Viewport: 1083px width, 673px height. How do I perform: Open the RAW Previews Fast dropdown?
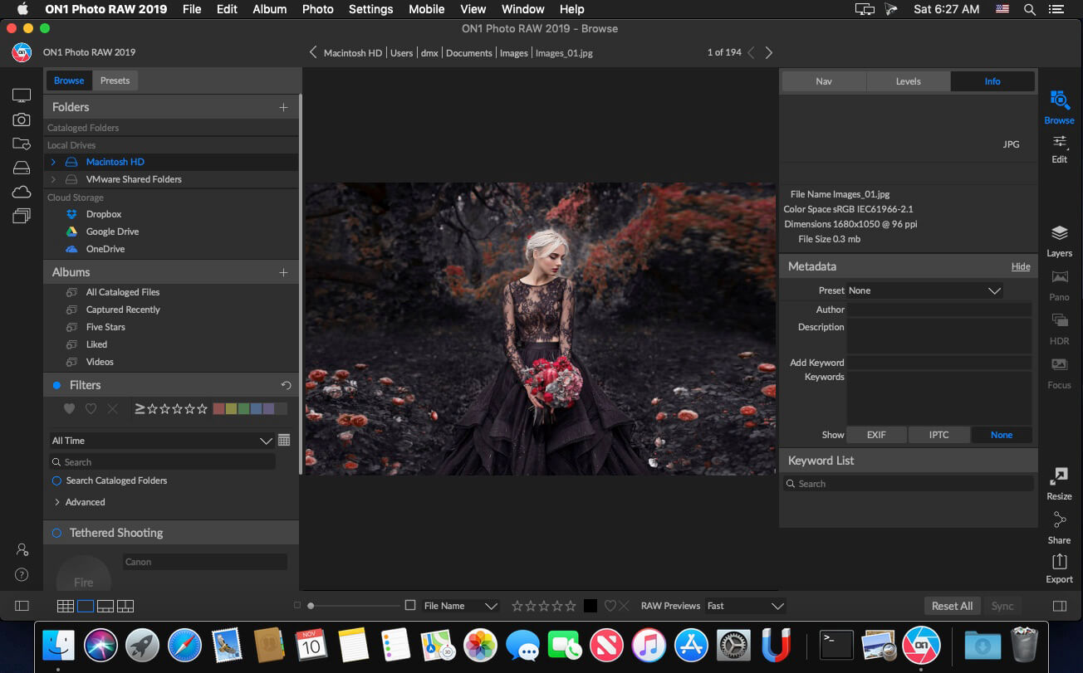(745, 606)
